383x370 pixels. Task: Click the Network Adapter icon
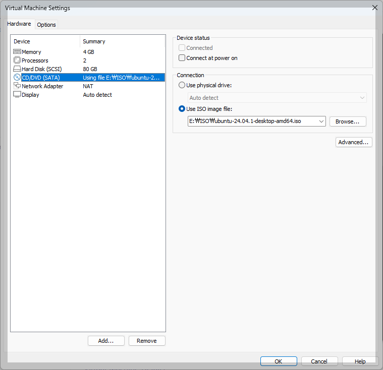[x=17, y=86]
